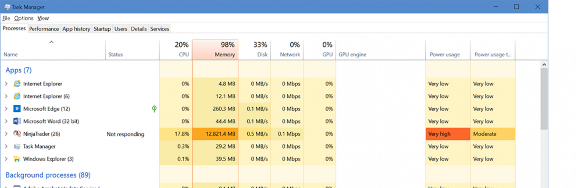578x188 pixels.
Task: Click the Background processes (89) heading
Action: pos(48,175)
